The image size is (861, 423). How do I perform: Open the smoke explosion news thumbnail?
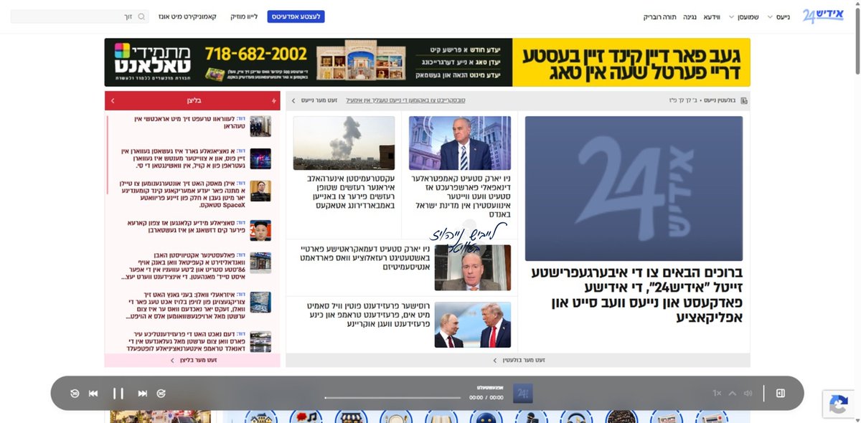coord(344,143)
